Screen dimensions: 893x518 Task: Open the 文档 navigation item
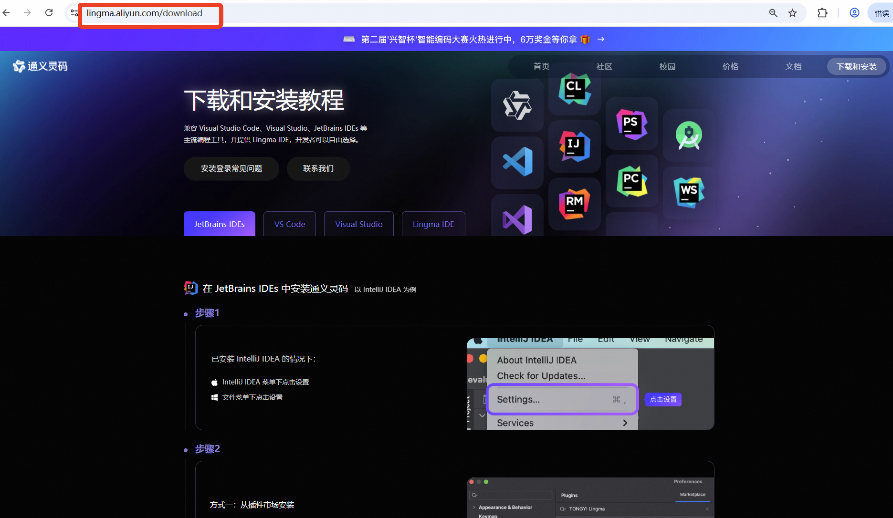click(793, 66)
